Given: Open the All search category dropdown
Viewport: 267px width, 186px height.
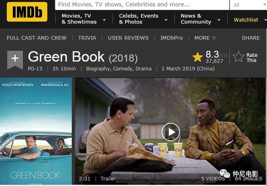Looking at the screenshot, I should click(248, 5).
